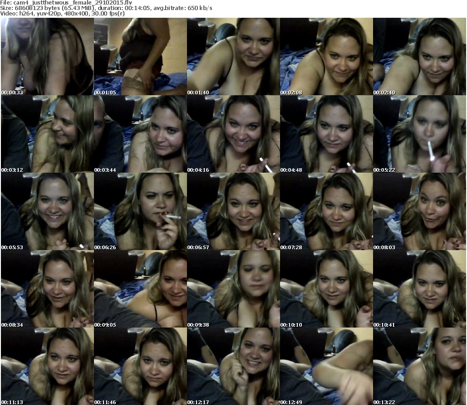This screenshot has height=405, width=467.
Task: Pick the frame timestamped 00:04:16
Action: (233, 134)
